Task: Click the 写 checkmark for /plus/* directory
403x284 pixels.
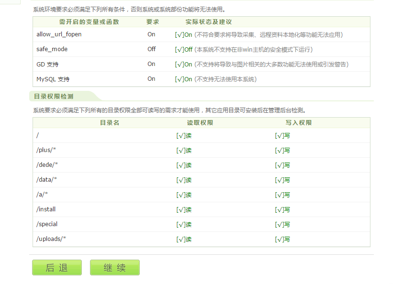Action: click(281, 151)
